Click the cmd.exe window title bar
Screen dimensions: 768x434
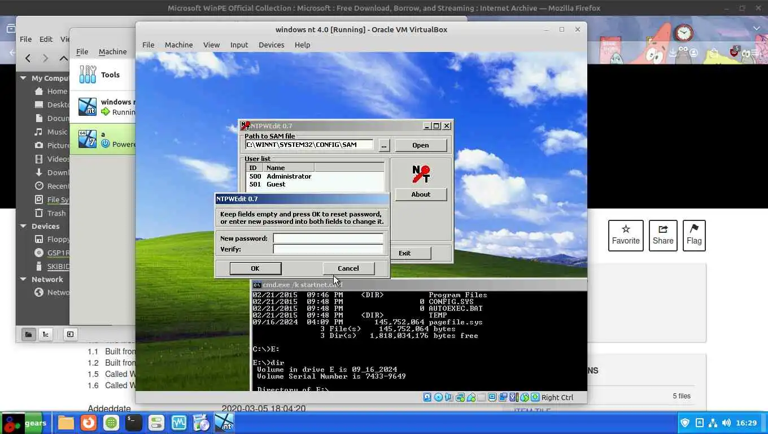click(x=418, y=285)
